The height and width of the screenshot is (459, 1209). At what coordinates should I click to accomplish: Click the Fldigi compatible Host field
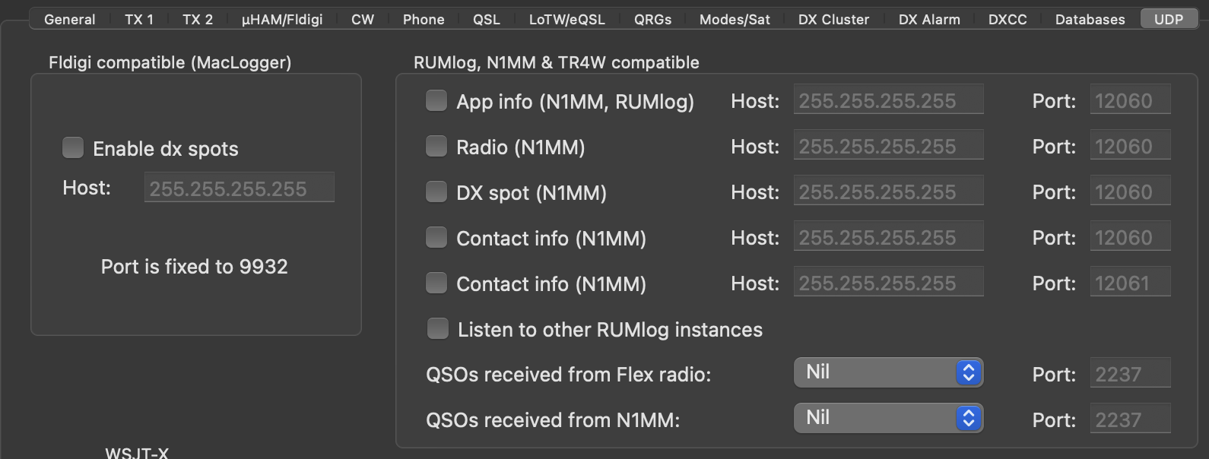(239, 188)
